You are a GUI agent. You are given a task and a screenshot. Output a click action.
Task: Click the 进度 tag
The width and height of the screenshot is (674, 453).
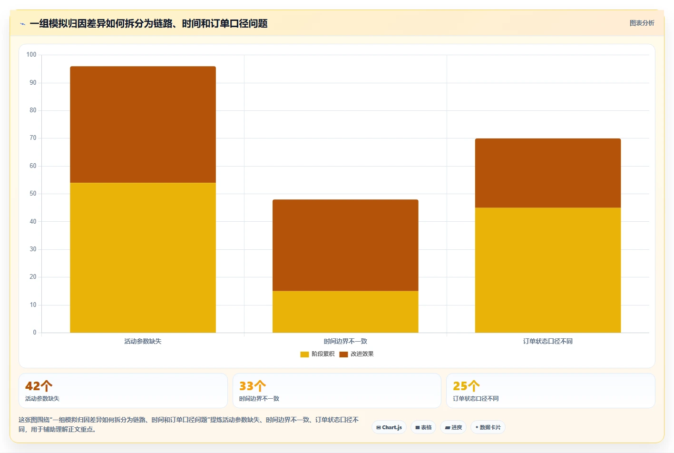pyautogui.click(x=453, y=427)
